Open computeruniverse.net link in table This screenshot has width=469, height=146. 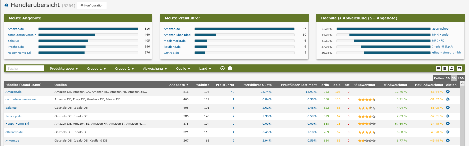(21, 99)
